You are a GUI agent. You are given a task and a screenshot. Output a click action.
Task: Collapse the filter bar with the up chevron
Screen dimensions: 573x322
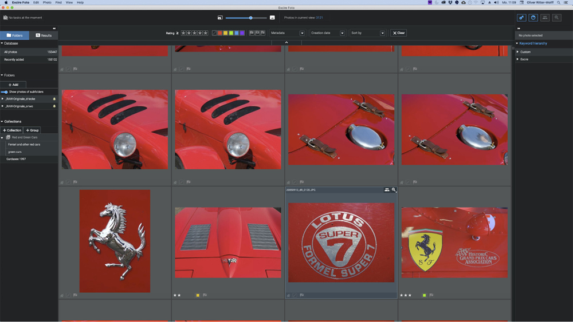pyautogui.click(x=286, y=42)
